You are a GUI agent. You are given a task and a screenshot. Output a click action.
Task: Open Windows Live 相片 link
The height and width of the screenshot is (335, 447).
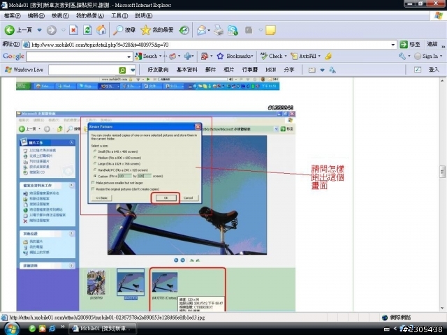tap(228, 70)
